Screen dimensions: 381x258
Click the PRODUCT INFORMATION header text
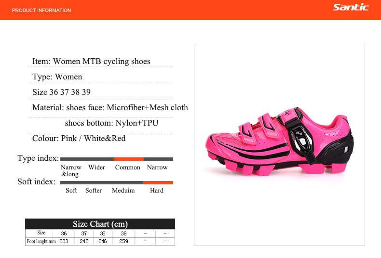click(x=41, y=11)
